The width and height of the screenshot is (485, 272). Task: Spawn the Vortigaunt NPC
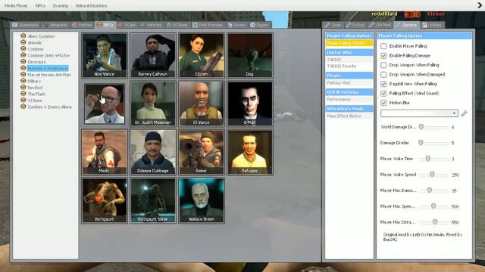(x=105, y=200)
